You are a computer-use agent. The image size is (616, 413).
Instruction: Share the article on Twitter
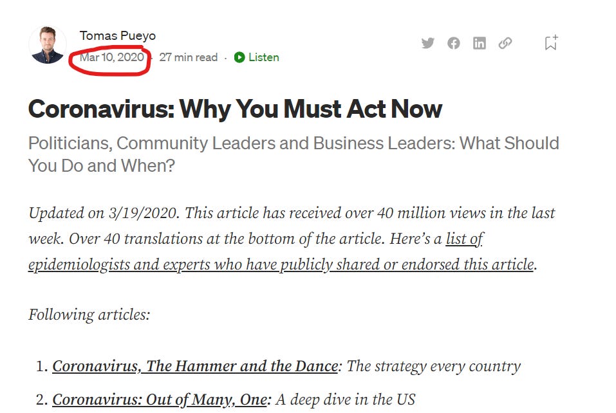coord(428,43)
